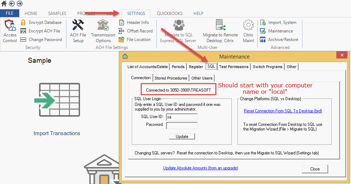Switch to the QUICKBOOKS ribbon tab

[x=169, y=14]
